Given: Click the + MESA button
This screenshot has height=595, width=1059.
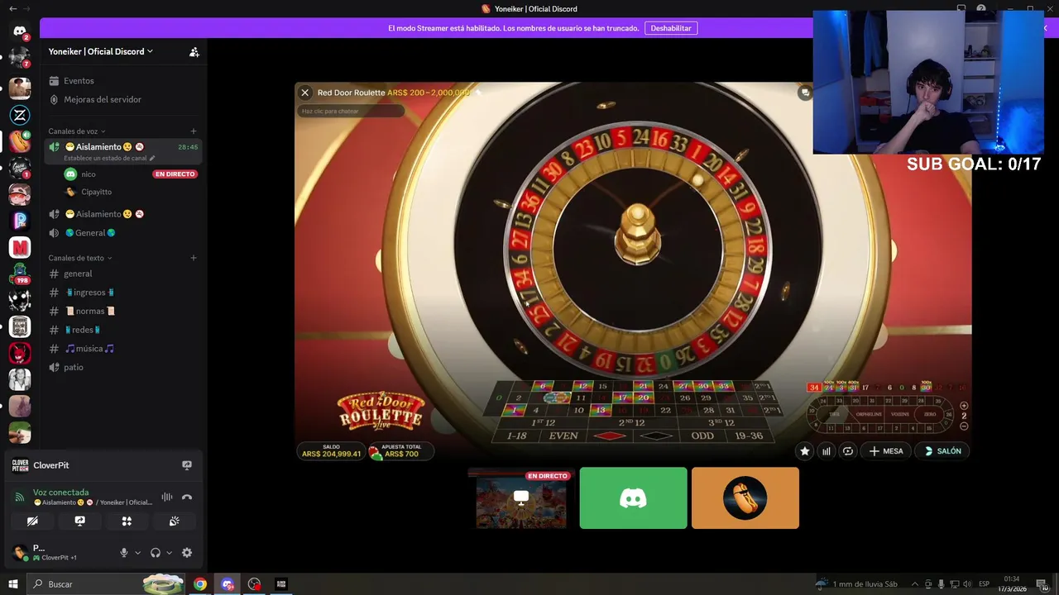Looking at the screenshot, I should (x=885, y=451).
